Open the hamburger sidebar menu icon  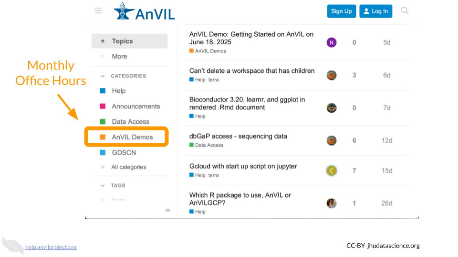98,11
